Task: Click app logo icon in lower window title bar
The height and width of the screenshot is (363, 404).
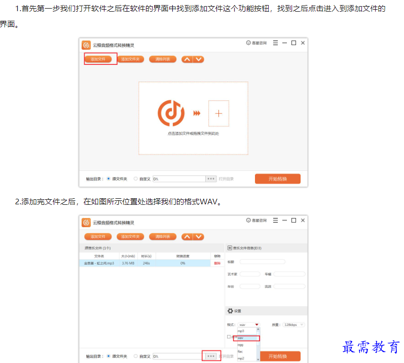Action: point(86,223)
